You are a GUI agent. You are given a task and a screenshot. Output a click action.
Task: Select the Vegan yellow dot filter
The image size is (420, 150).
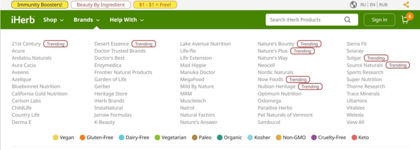[x=55, y=138]
